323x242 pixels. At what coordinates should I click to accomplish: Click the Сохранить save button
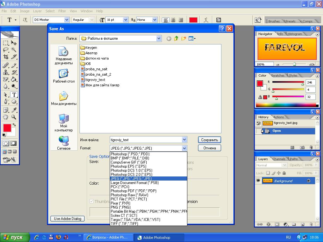(209, 140)
